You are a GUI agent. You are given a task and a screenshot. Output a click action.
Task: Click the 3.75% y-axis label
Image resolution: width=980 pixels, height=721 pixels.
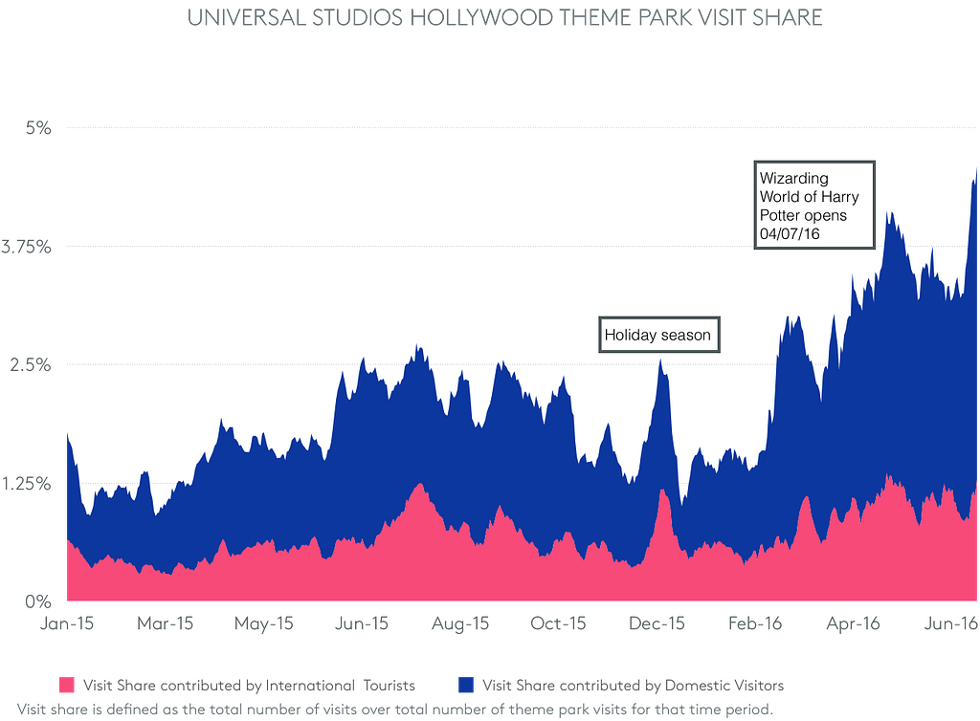(26, 247)
